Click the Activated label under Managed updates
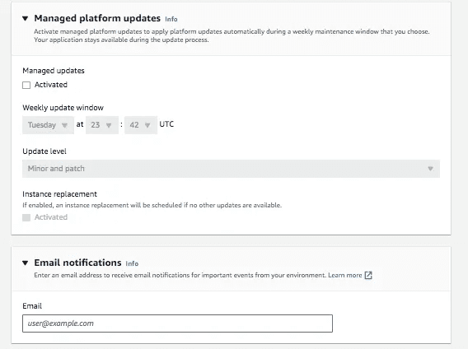This screenshot has width=468, height=349. pyautogui.click(x=51, y=85)
